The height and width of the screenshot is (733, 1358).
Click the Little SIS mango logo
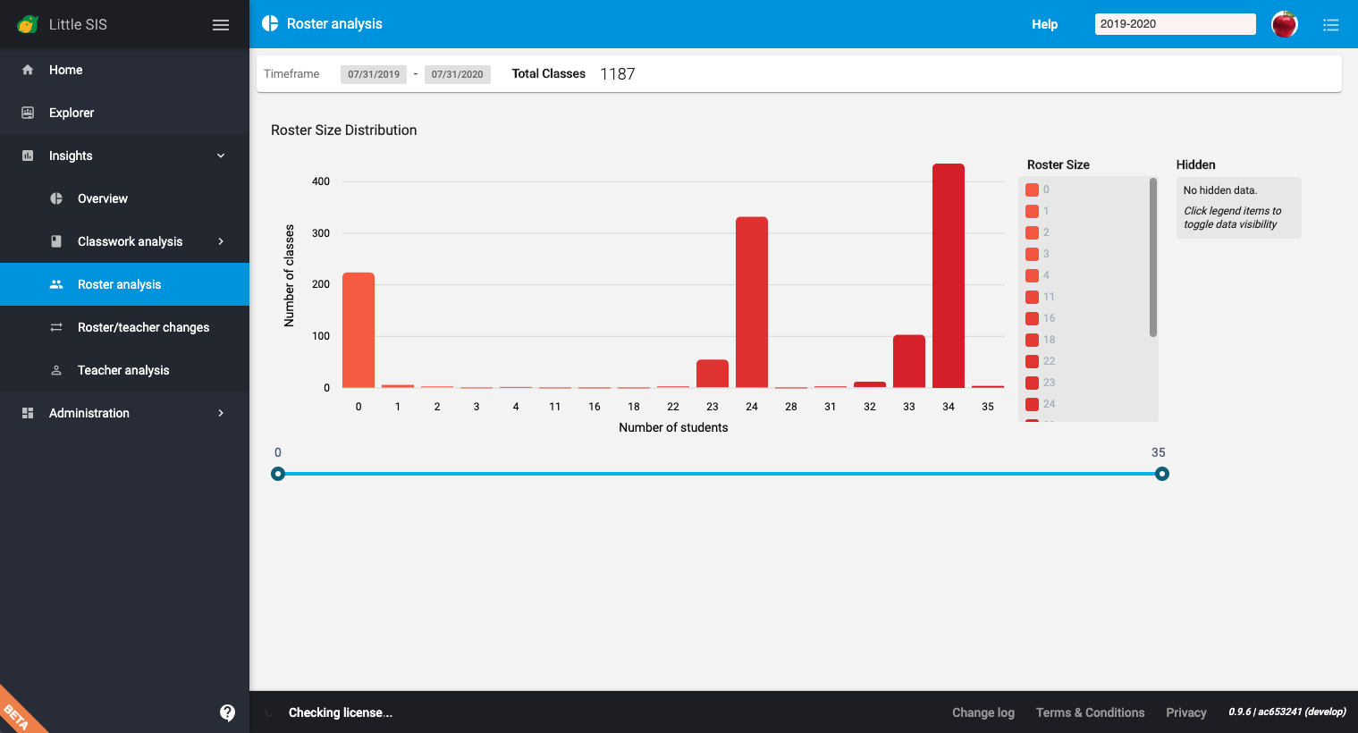[28, 24]
